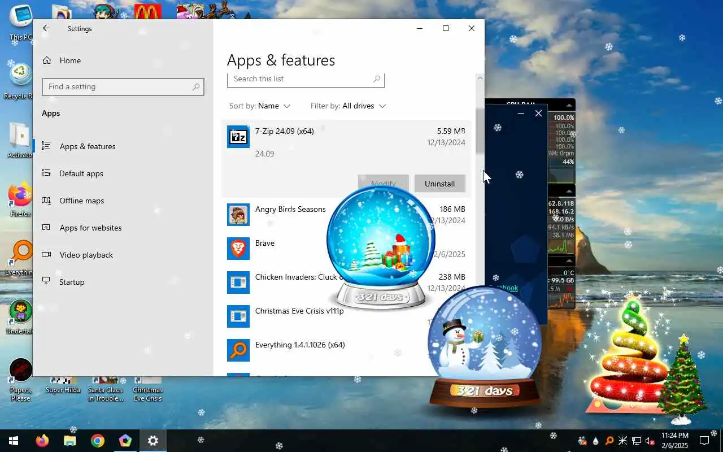
Task: Open the Super Hilda desktop shortcut
Action: tap(63, 384)
